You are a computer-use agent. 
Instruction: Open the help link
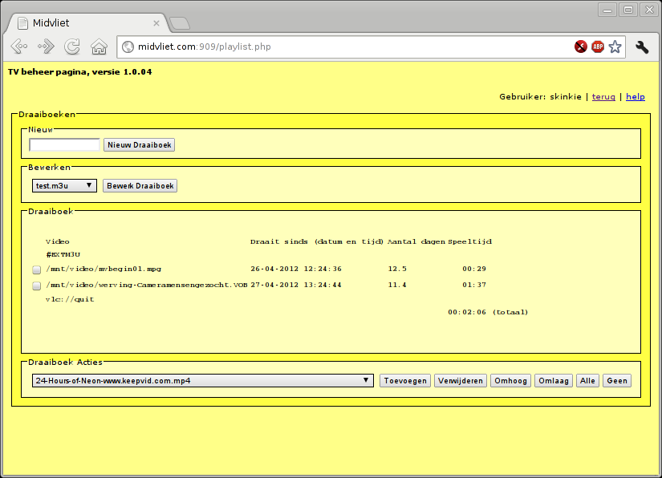[x=635, y=96]
